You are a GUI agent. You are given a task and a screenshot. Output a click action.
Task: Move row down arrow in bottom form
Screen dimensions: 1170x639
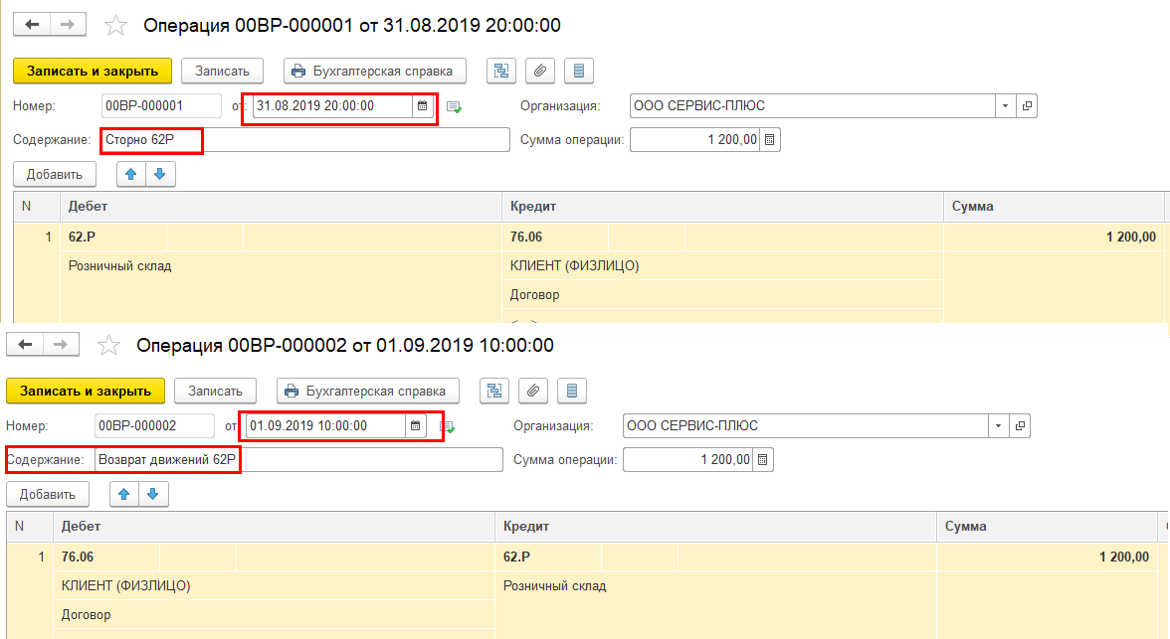click(x=153, y=494)
